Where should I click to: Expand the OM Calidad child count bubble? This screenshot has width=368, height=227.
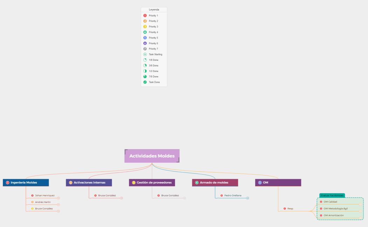pos(361,204)
